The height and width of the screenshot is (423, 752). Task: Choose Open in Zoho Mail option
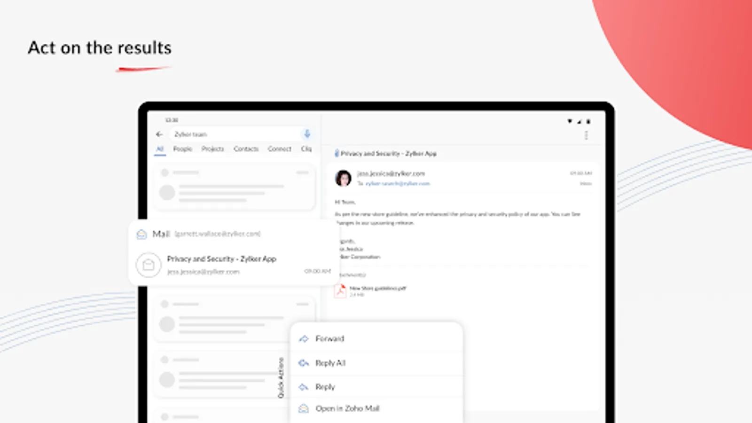(x=376, y=408)
